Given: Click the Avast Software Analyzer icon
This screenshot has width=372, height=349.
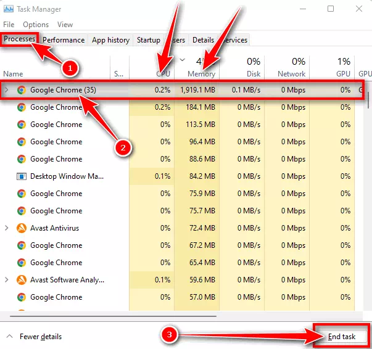Looking at the screenshot, I should (22, 280).
